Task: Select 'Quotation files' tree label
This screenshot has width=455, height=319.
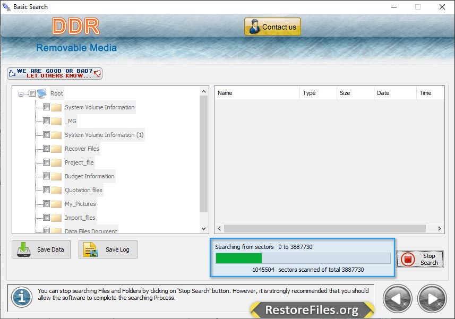Action: [x=83, y=190]
